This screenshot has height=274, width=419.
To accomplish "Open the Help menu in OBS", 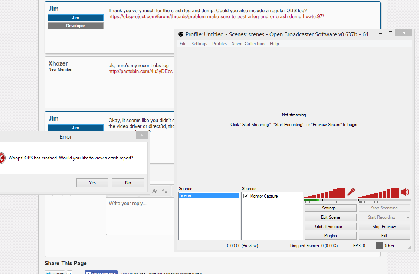I will (x=274, y=43).
